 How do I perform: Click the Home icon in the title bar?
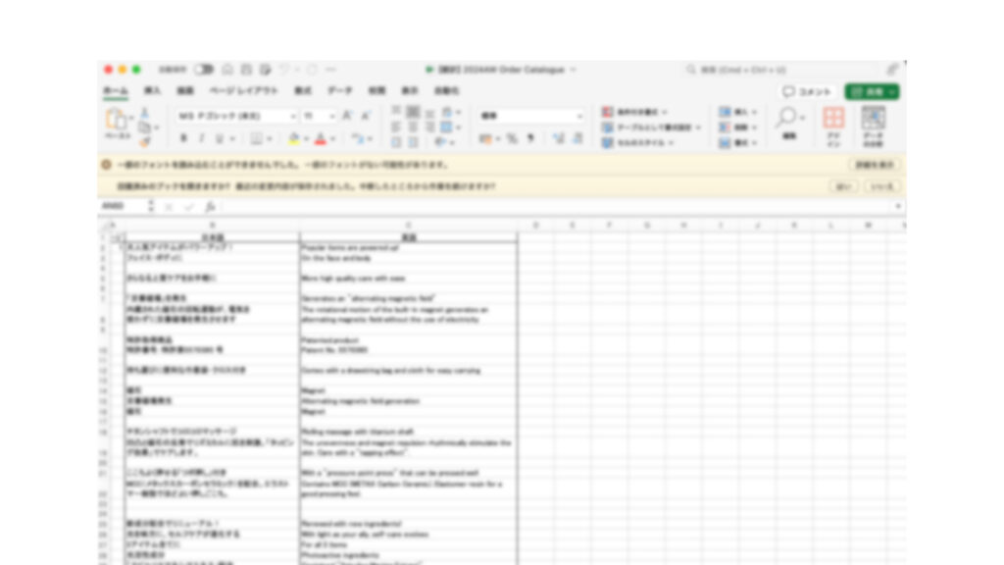tap(227, 70)
